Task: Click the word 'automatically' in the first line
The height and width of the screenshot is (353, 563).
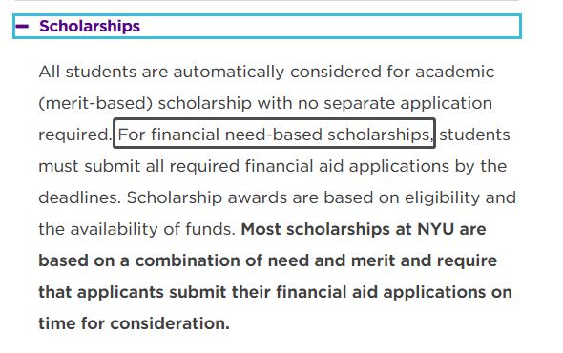Action: point(229,72)
